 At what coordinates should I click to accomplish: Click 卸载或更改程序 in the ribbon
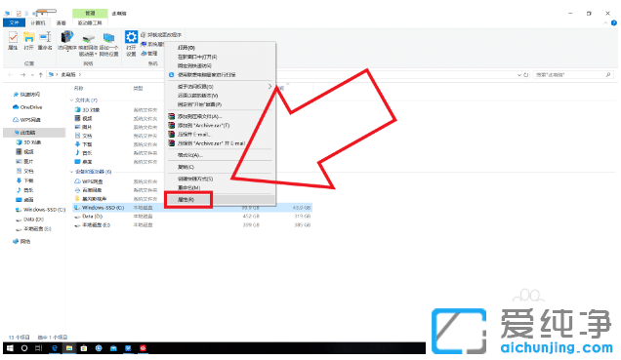click(x=161, y=35)
